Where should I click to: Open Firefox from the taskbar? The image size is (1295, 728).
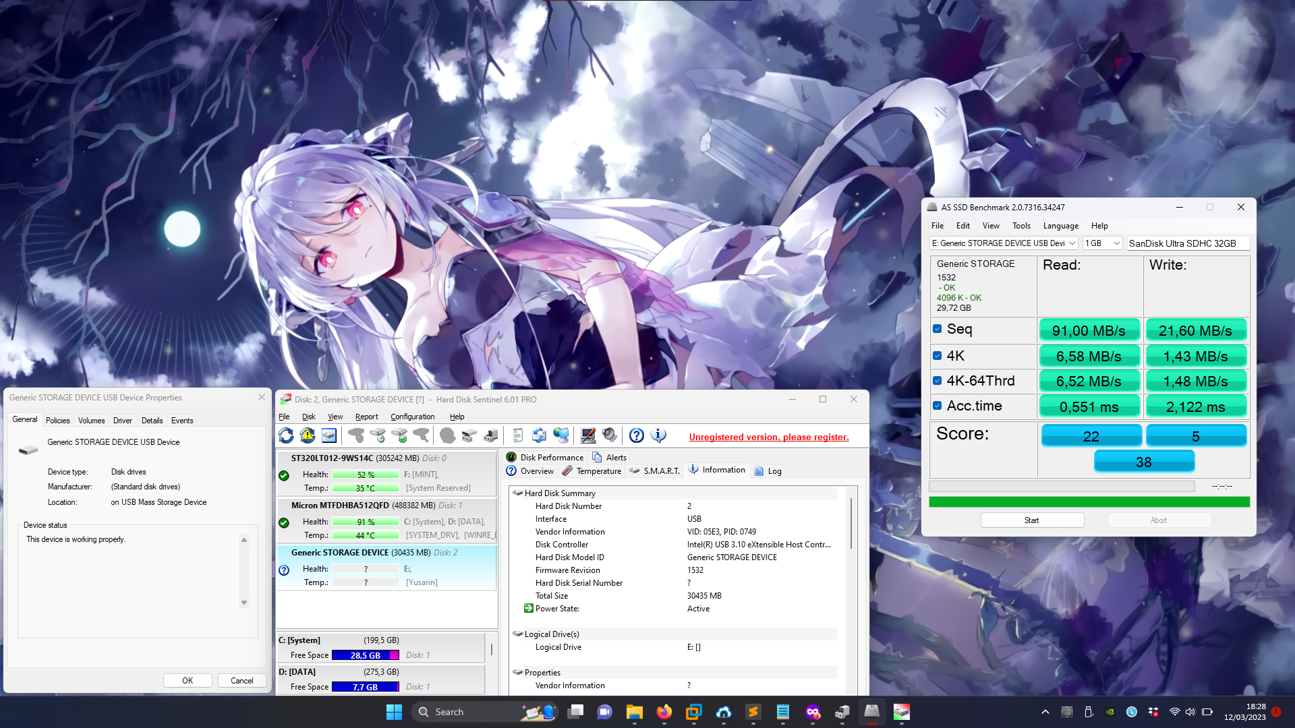[664, 712]
